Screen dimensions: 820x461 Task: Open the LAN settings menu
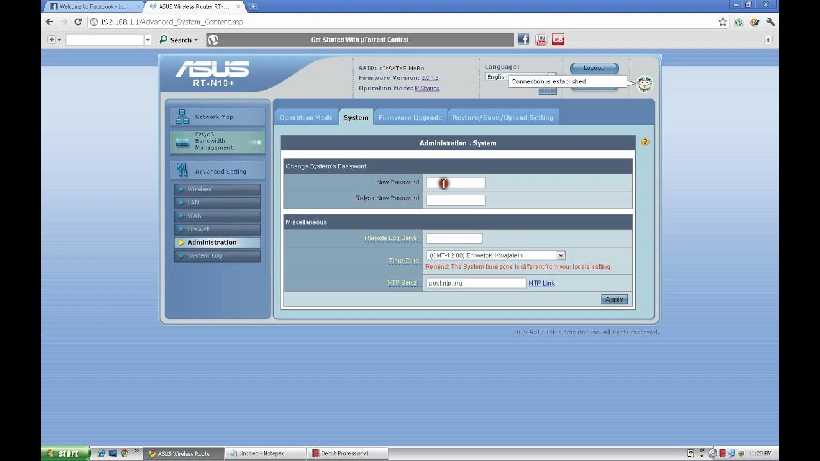click(217, 202)
